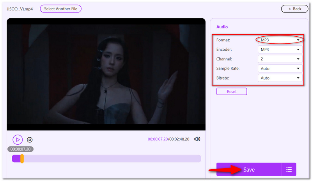Open the Sample Rate dropdown
Image resolution: width=312 pixels, height=181 pixels.
pos(280,69)
